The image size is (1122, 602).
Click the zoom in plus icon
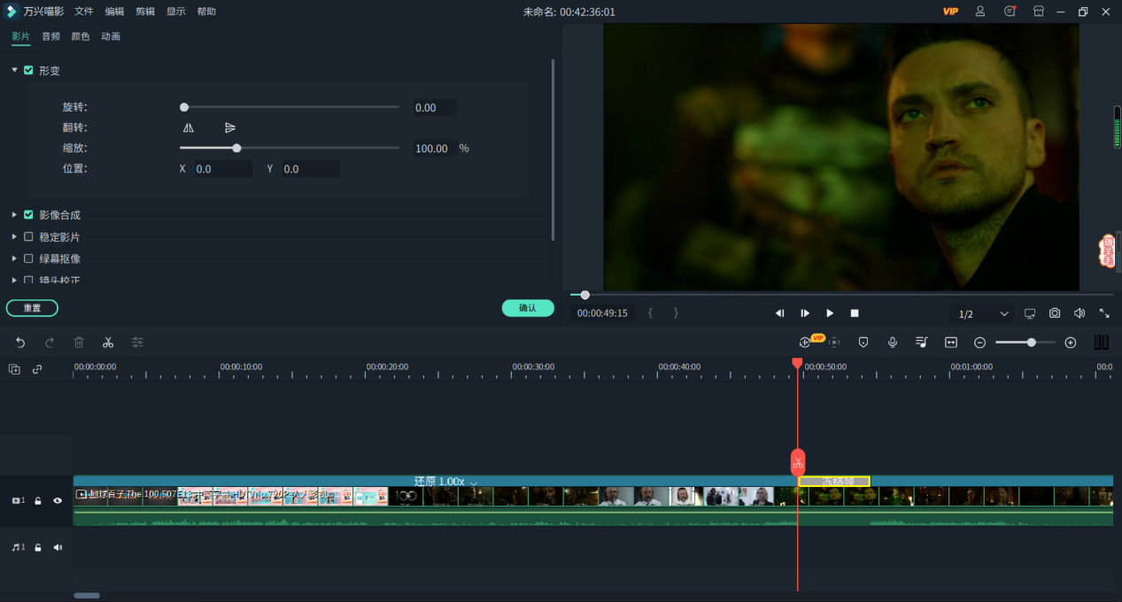(1070, 343)
